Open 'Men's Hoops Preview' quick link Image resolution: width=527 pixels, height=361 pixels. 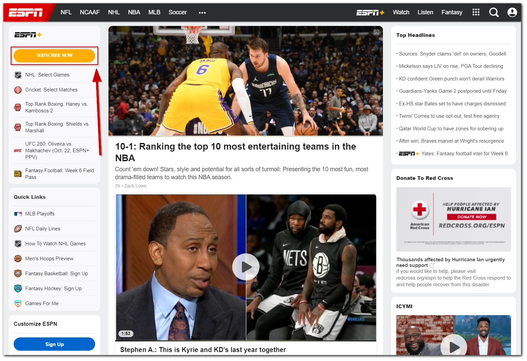tap(49, 259)
